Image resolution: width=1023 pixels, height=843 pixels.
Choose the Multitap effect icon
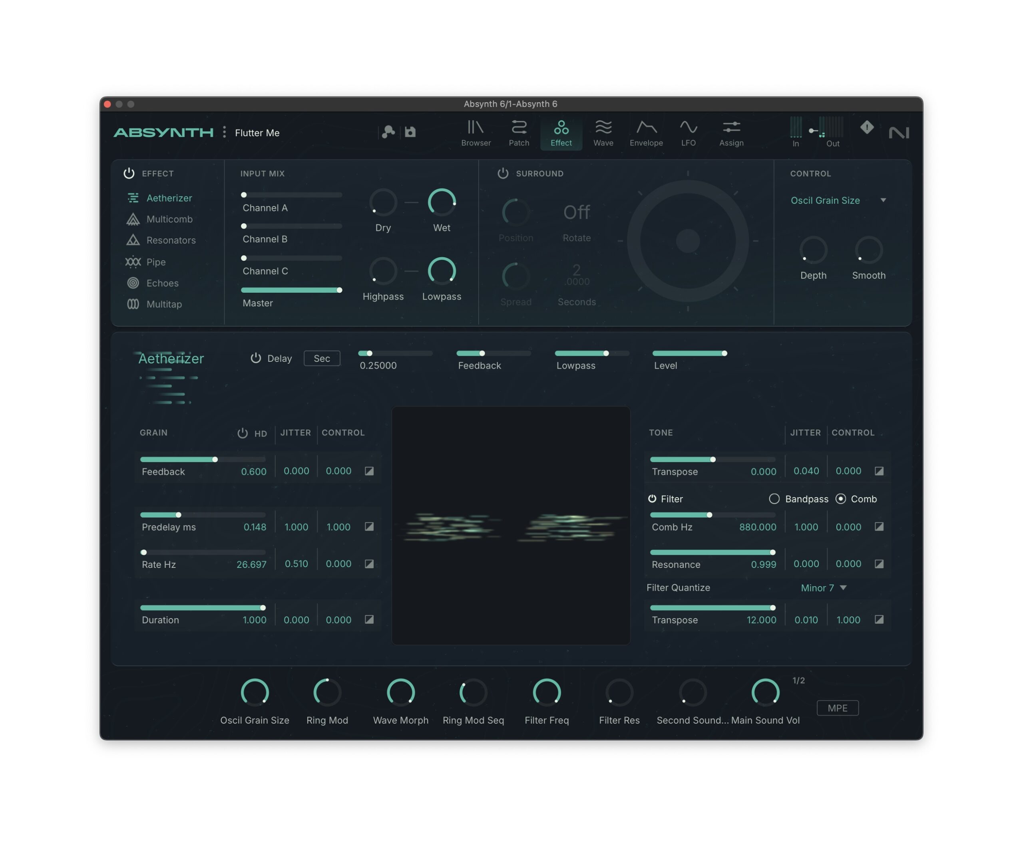coord(133,304)
